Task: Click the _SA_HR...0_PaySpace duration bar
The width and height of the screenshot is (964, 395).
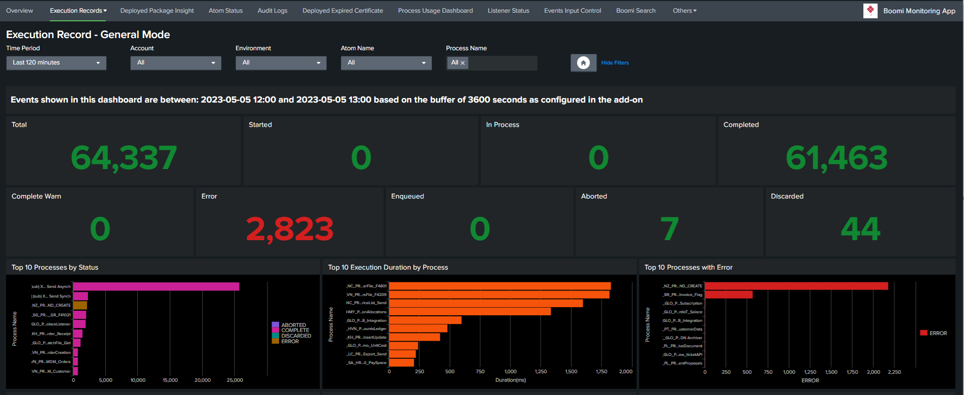Action: tap(401, 363)
